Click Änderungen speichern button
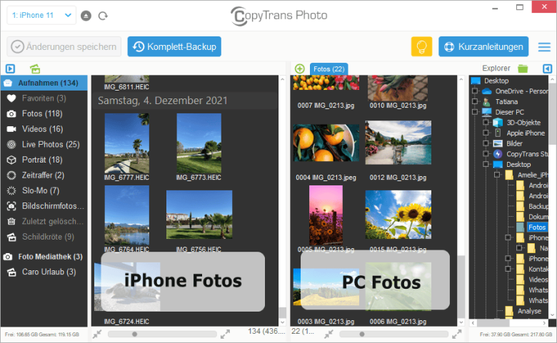 (x=64, y=46)
